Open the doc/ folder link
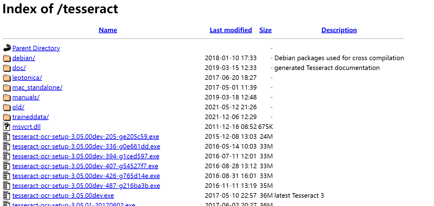This screenshot has height=206, width=434. 19,68
